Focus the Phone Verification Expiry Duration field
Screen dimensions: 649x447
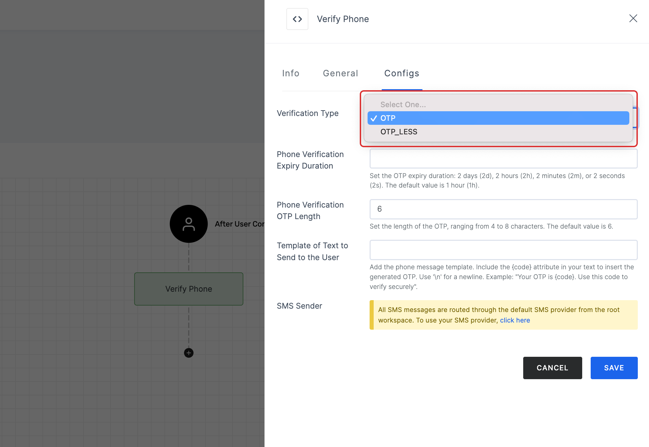pos(503,158)
